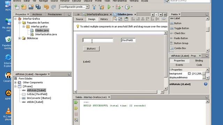This screenshot has width=223, height=125.
Task: Open the dropdown arrow next to Profile
Action: tap(132, 7)
